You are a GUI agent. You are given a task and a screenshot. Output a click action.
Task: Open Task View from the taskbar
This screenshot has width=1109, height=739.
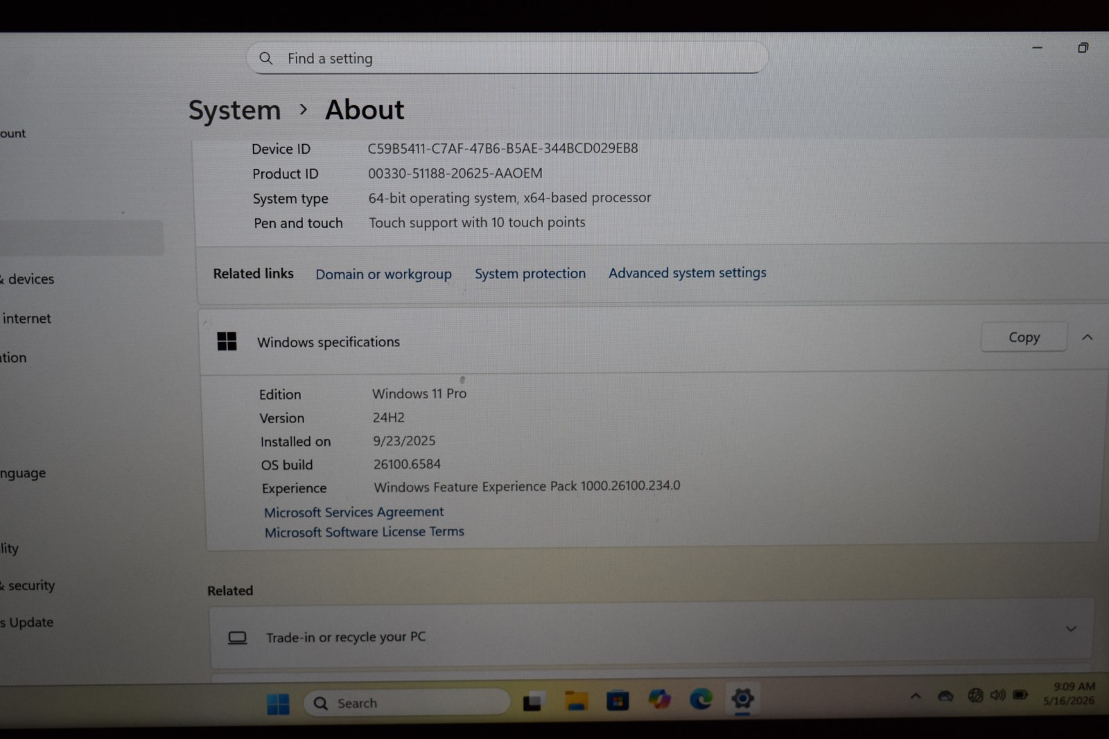(x=532, y=702)
